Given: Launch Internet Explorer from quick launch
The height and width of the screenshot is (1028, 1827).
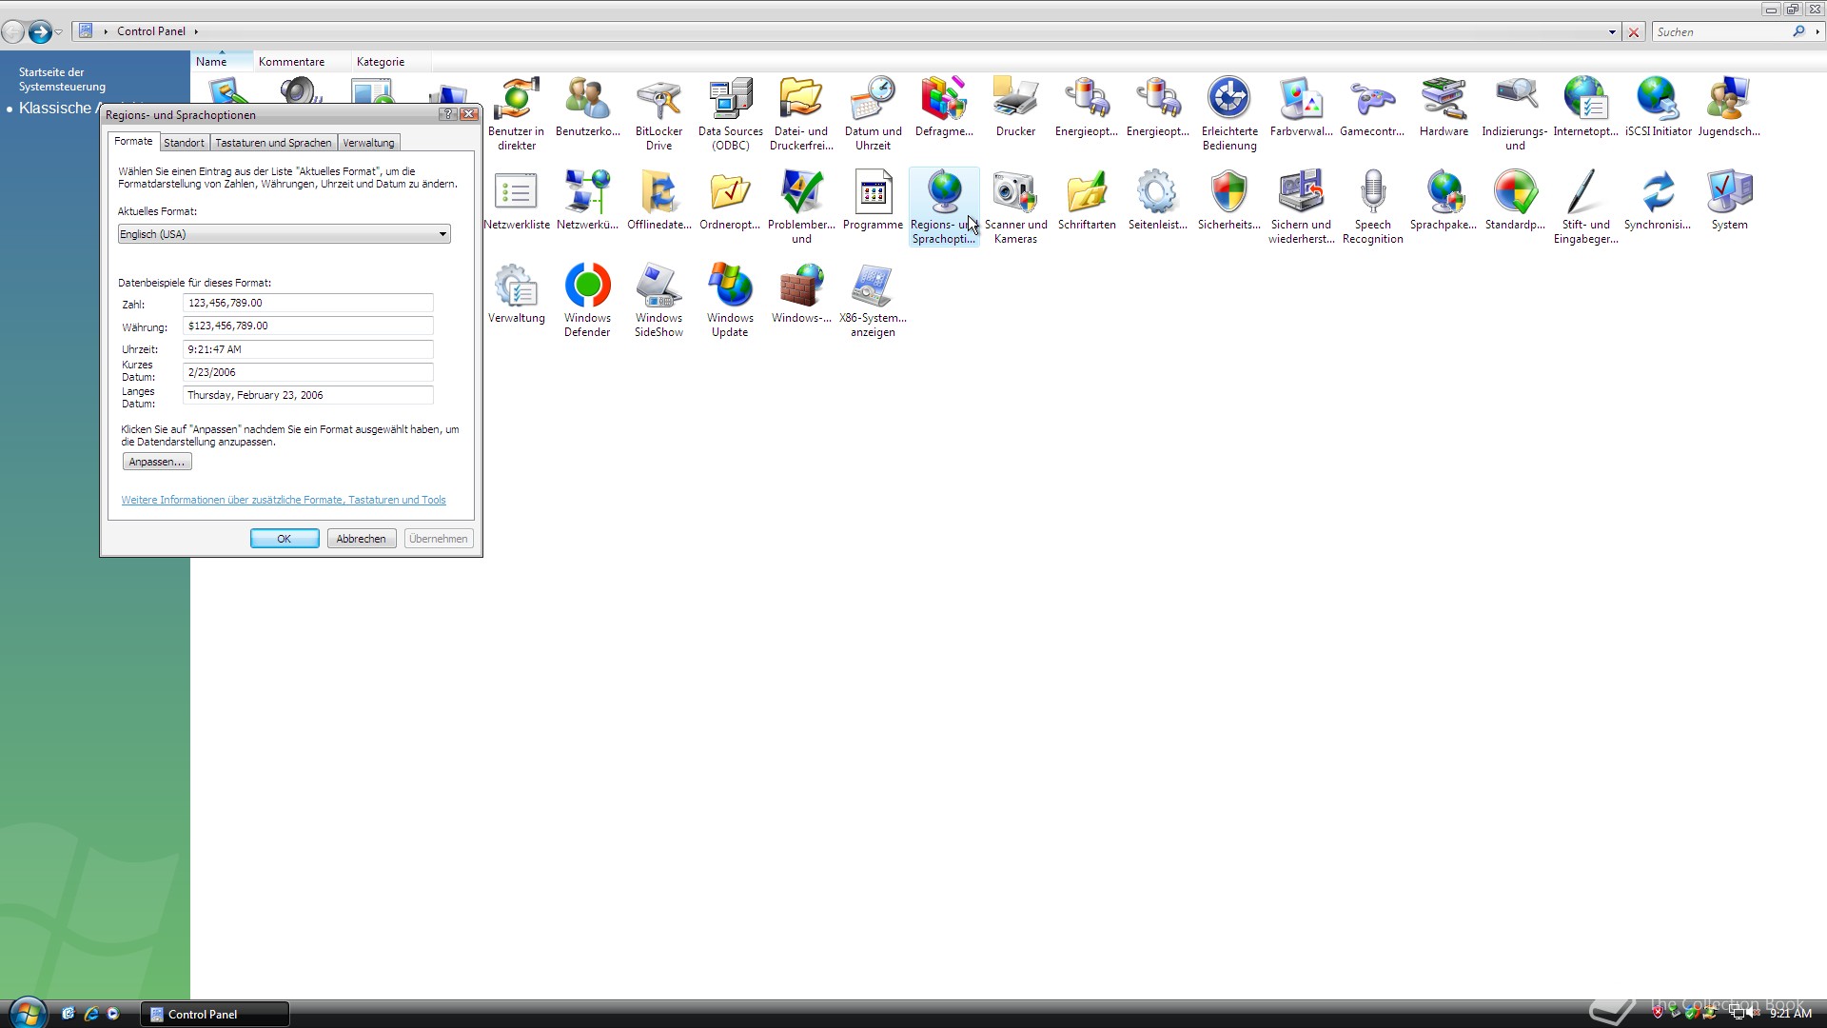Looking at the screenshot, I should point(91,1014).
